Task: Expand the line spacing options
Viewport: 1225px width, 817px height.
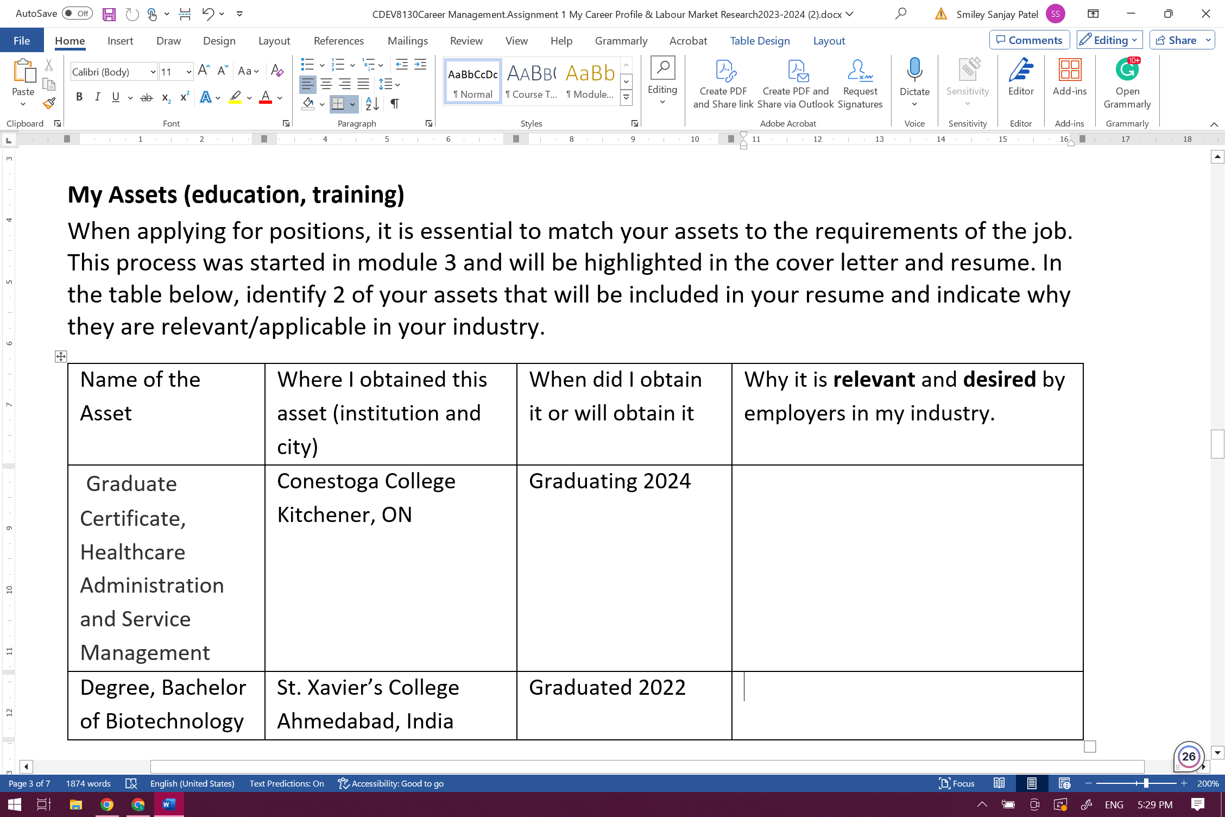Action: (x=398, y=84)
